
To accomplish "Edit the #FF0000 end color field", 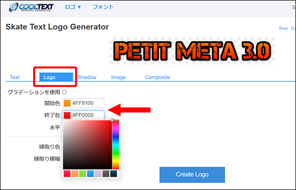I will click(x=83, y=115).
